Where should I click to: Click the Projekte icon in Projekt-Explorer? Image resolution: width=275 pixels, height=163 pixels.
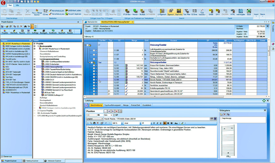[5, 31]
